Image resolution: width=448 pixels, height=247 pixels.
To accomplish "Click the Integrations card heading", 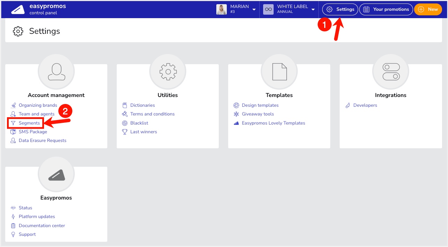I will pyautogui.click(x=391, y=95).
